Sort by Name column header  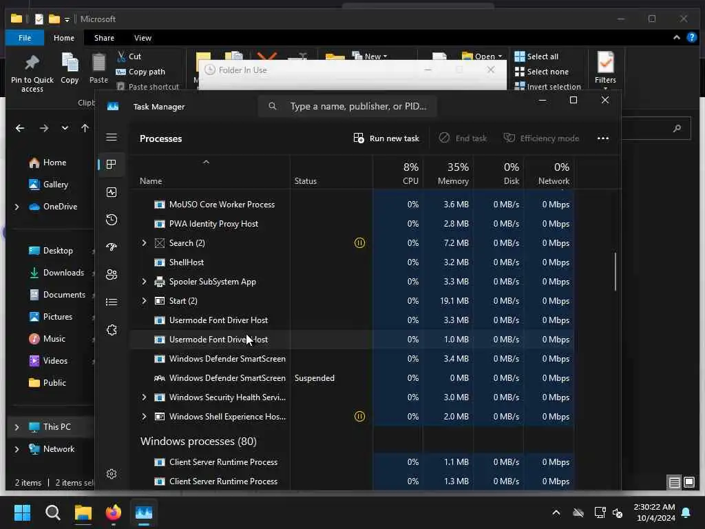click(210, 173)
